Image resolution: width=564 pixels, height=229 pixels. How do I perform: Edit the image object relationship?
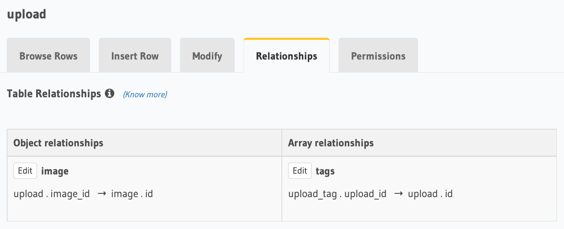[x=25, y=171]
